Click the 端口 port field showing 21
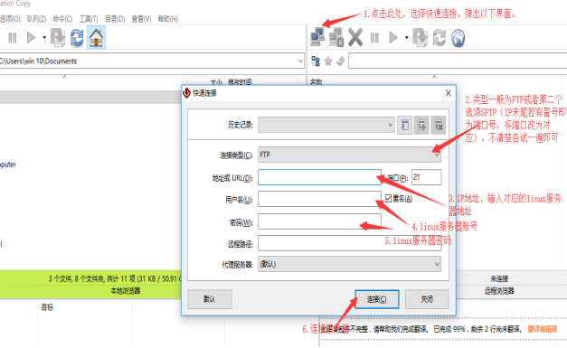Screen dimensions: 567x348 [x=427, y=177]
